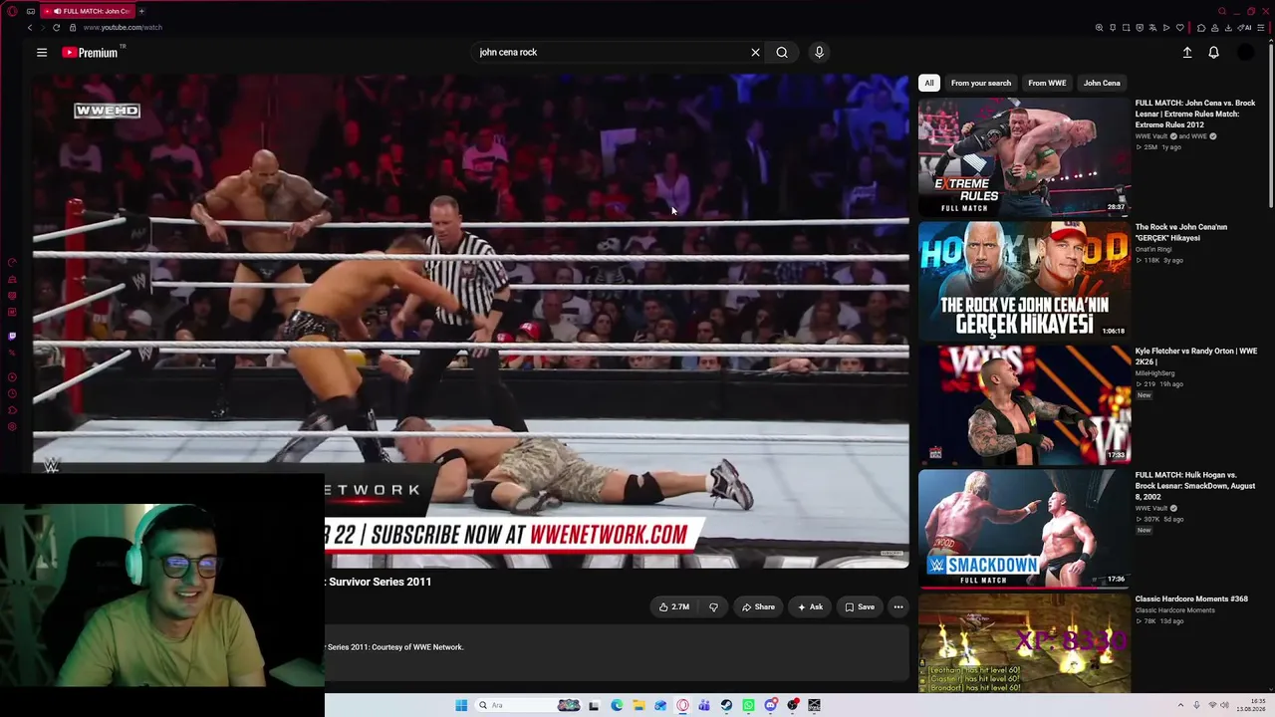1275x717 pixels.
Task: Run search with the magnifier button
Action: coord(782,53)
